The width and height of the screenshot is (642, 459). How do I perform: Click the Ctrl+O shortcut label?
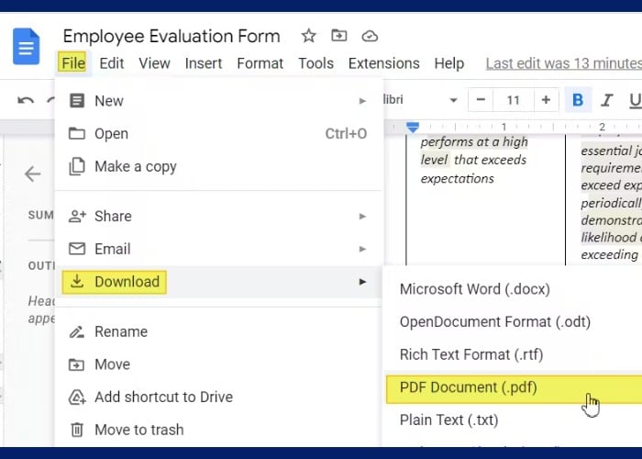point(346,134)
